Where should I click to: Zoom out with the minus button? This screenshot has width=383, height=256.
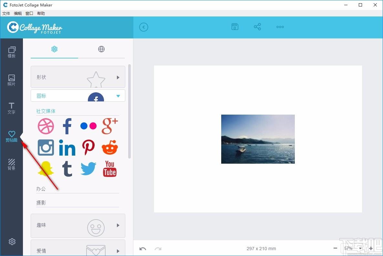pos(336,248)
